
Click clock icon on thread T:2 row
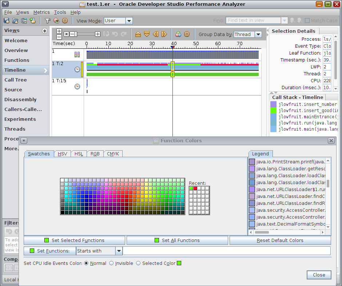[77, 69]
